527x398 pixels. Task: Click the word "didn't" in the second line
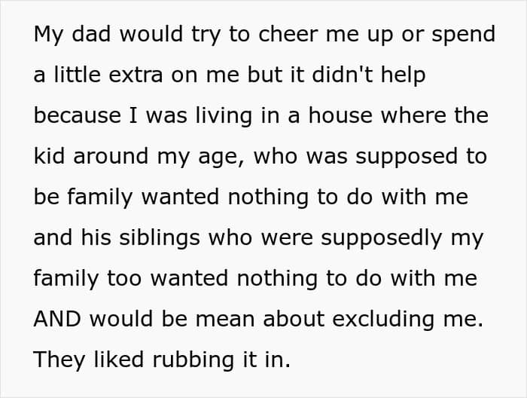342,75
